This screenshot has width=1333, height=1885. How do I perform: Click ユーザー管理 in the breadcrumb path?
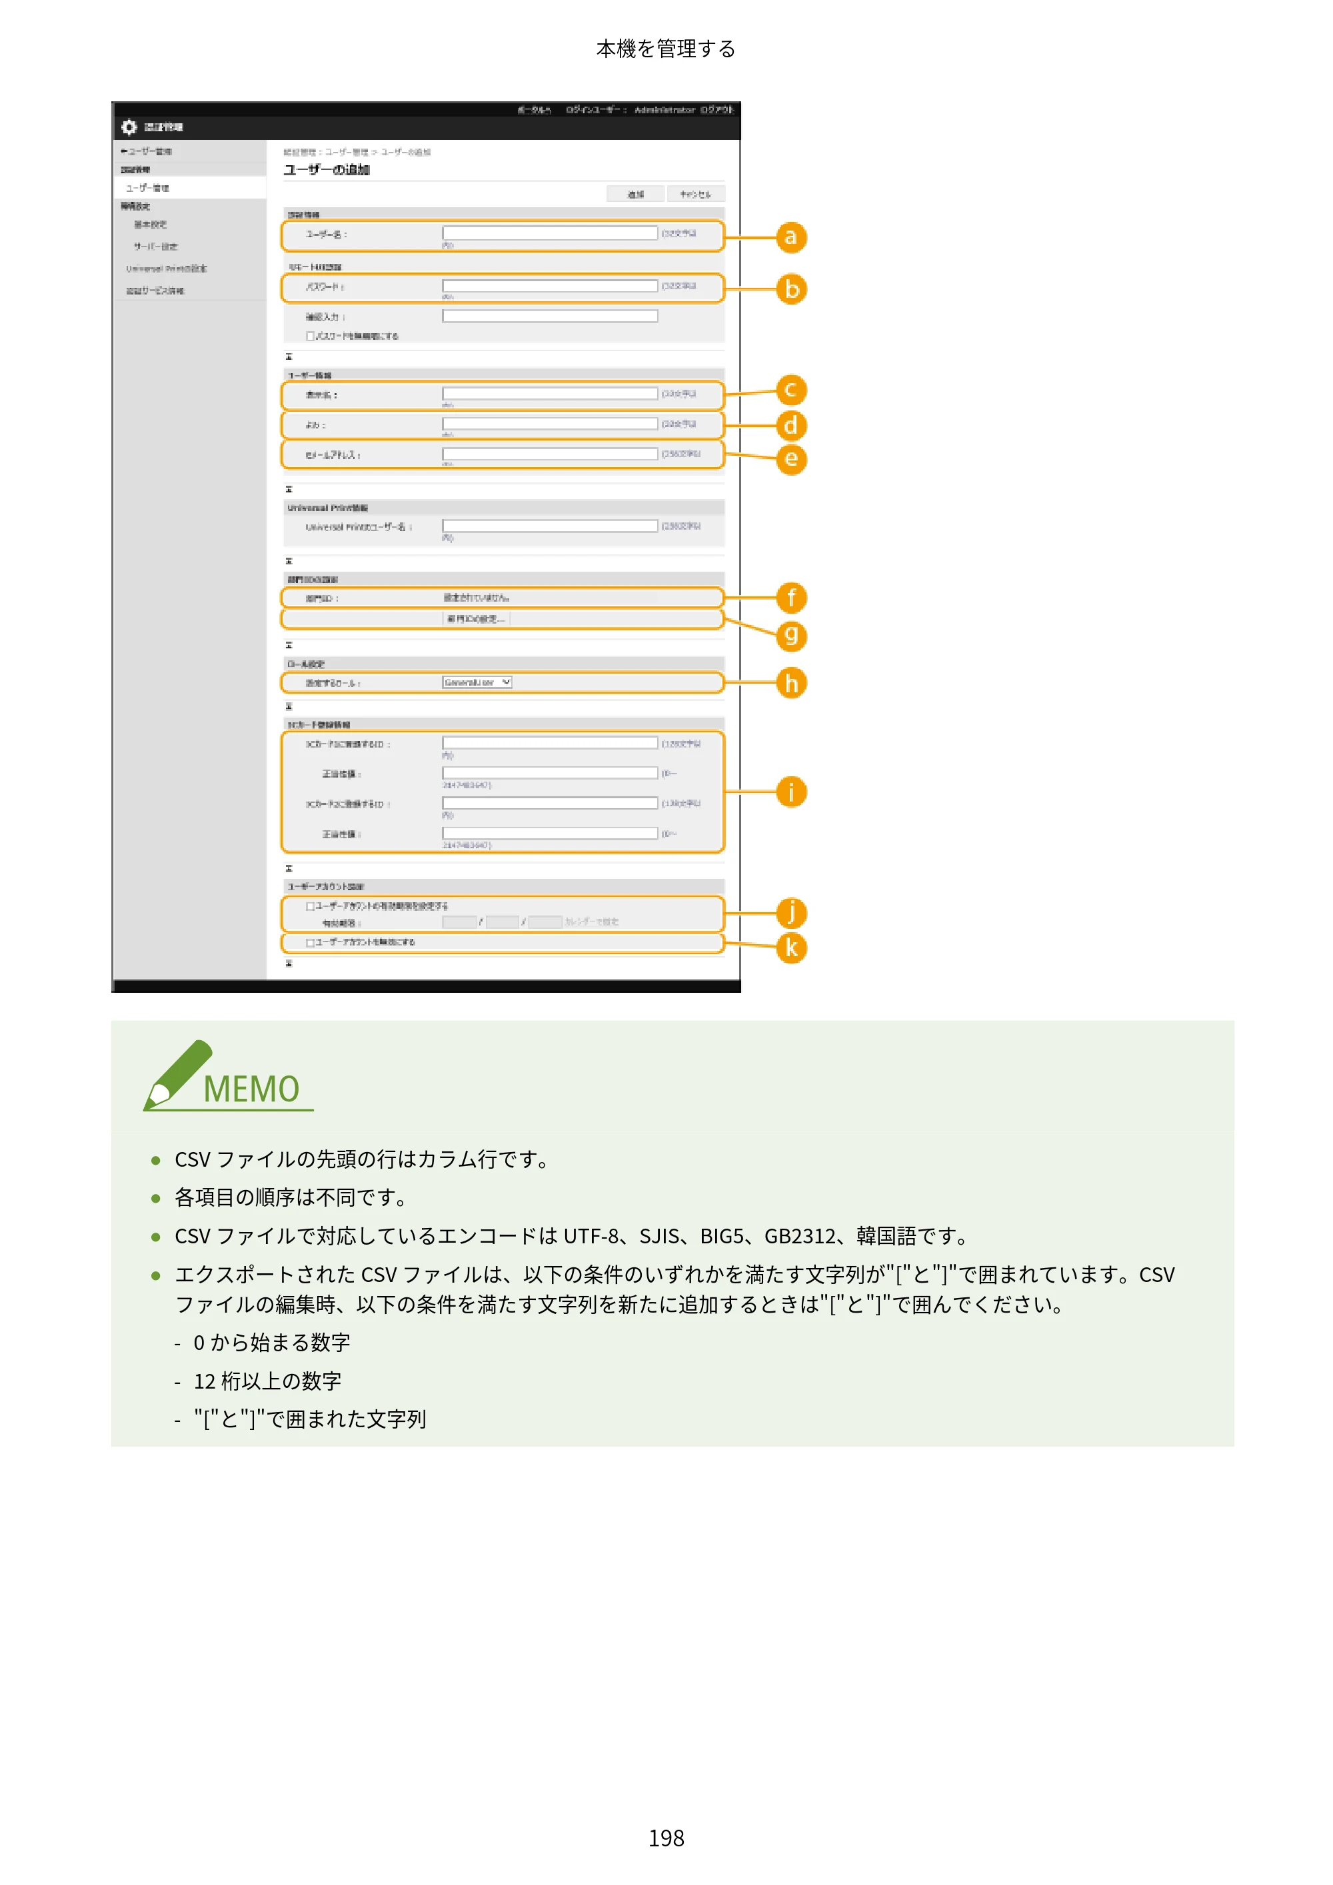pyautogui.click(x=347, y=153)
